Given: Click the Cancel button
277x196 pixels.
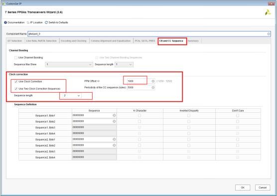Looking at the screenshot, I should tap(263, 188).
